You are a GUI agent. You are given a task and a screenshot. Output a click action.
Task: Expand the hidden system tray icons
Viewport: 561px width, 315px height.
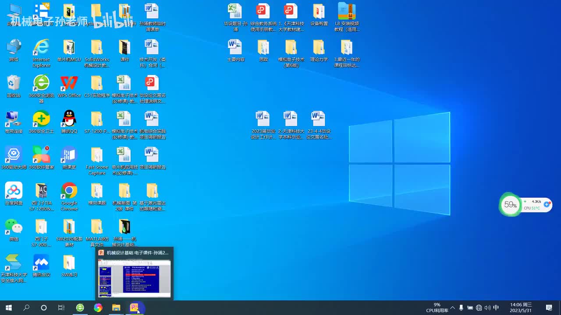tap(452, 308)
